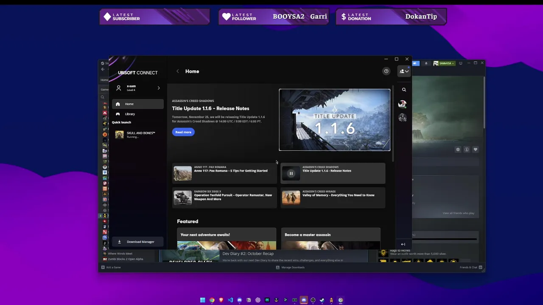
Task: Click 'View all friends who play' in Steam
Action: tap(459, 213)
